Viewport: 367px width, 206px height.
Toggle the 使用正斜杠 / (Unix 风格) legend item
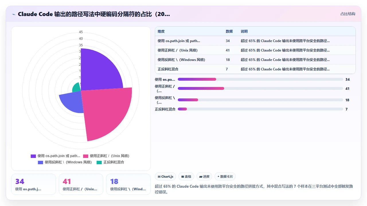click(106, 156)
